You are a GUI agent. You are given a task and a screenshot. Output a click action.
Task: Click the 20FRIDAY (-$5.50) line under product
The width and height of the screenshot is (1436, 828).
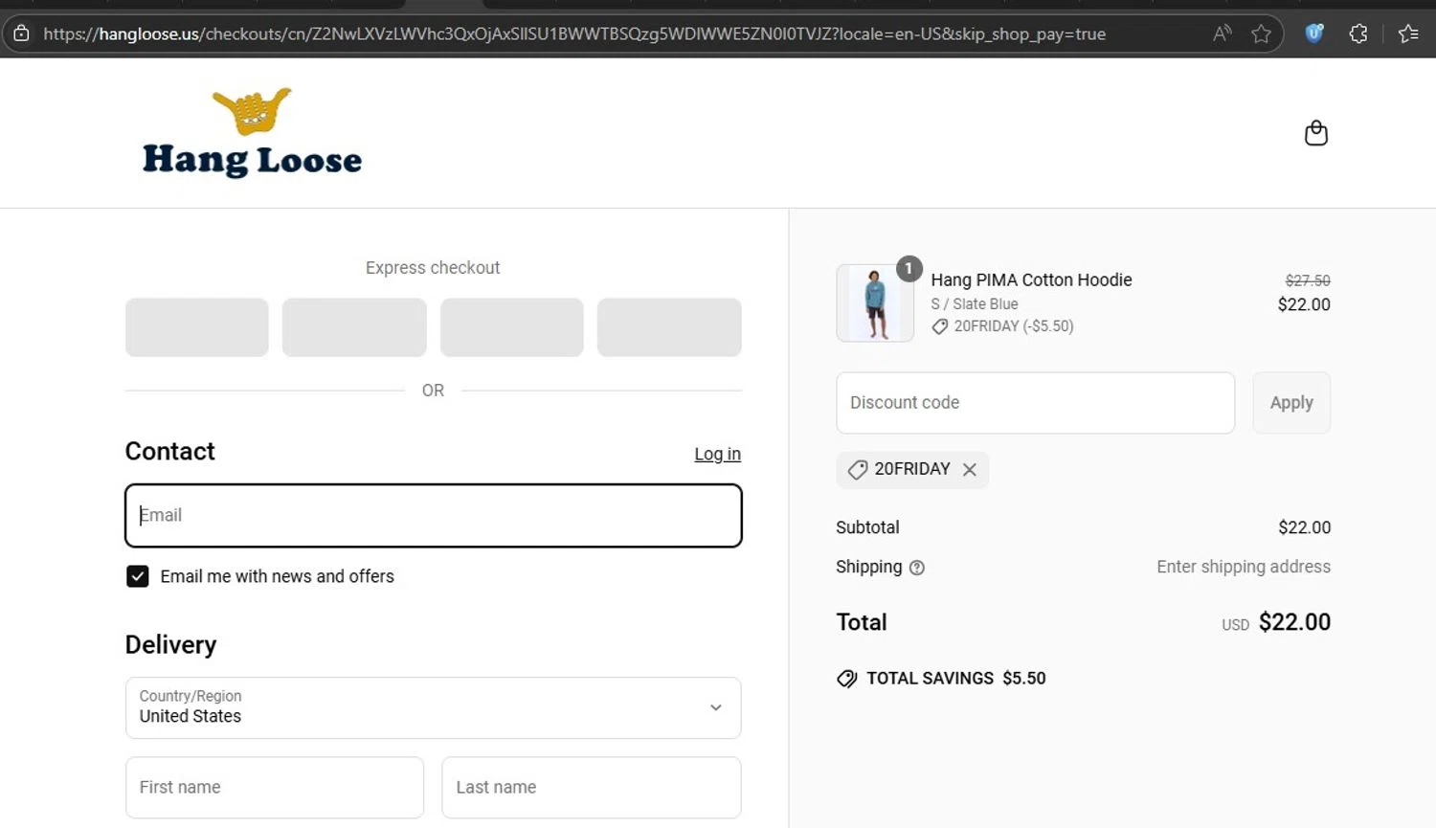coord(1002,326)
